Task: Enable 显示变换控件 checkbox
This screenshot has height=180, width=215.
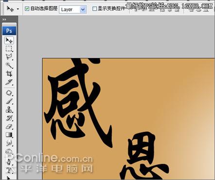Action: (x=94, y=9)
